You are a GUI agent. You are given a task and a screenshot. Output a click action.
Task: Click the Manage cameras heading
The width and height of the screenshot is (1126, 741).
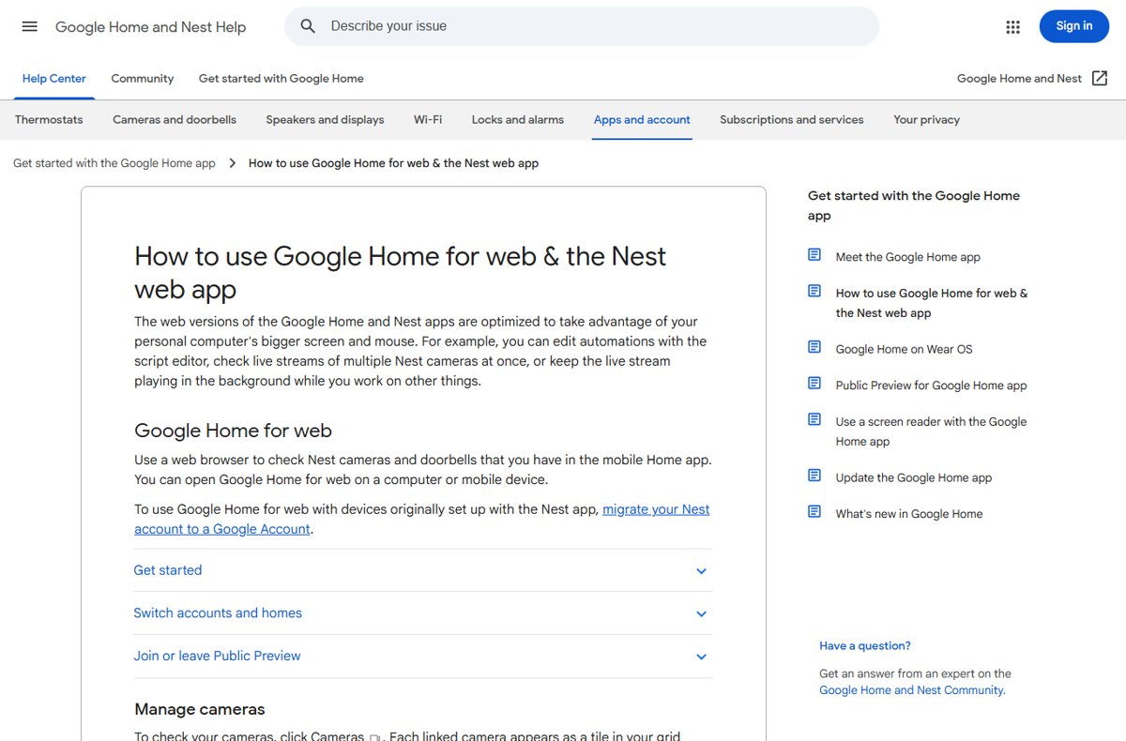[200, 709]
